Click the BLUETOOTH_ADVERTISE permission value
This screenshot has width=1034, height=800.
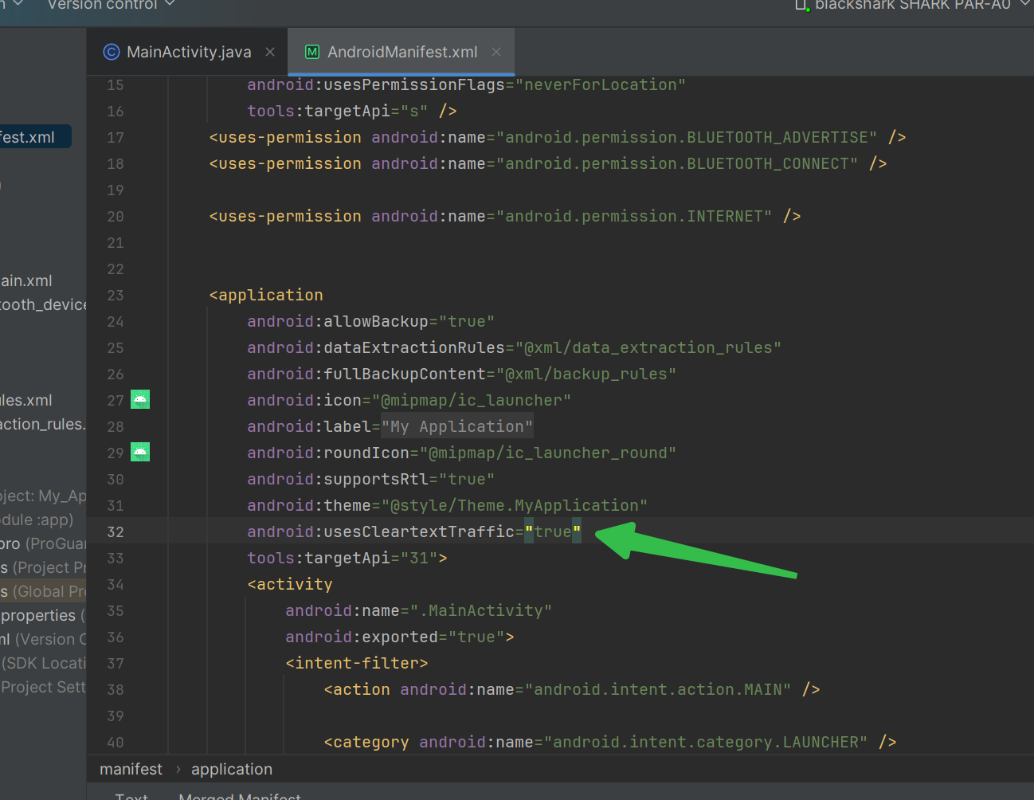(687, 137)
